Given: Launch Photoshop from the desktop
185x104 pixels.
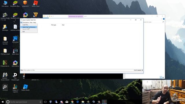Looking at the screenshot, I should (x=15, y=40).
